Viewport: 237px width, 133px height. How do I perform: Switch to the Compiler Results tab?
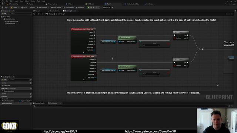point(39,103)
